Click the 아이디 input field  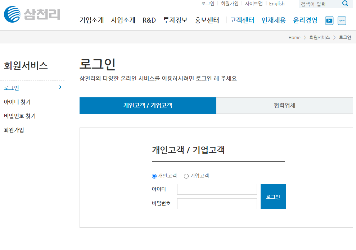pyautogui.click(x=217, y=189)
